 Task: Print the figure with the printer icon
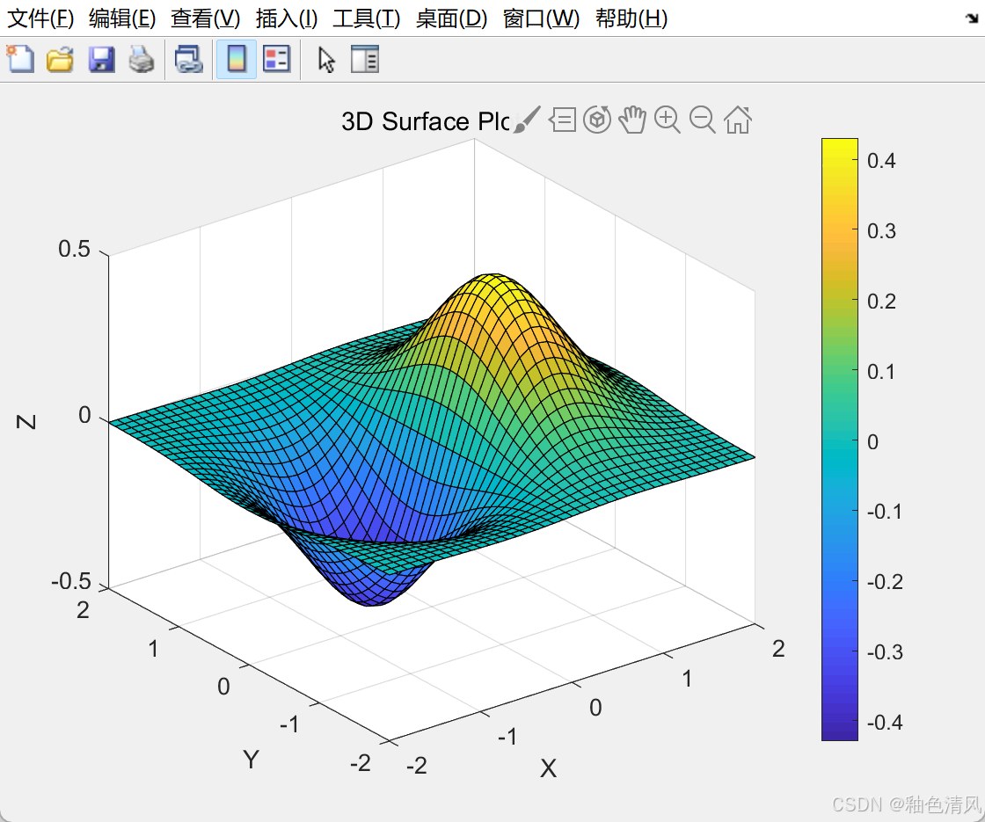click(142, 60)
